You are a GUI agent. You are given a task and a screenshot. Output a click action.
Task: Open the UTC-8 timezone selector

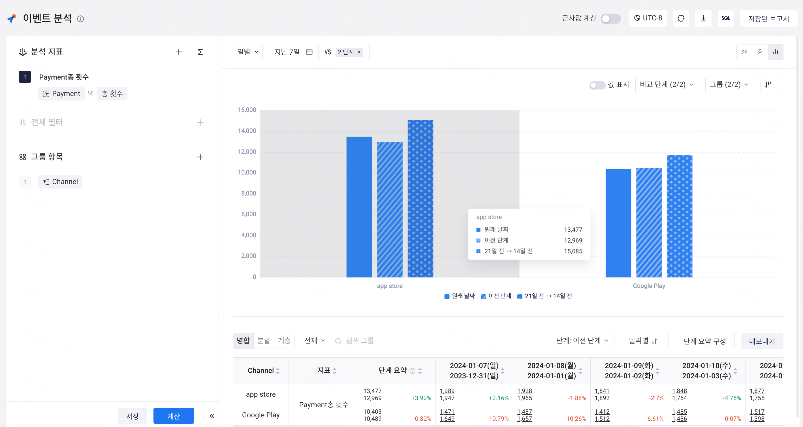click(x=648, y=18)
